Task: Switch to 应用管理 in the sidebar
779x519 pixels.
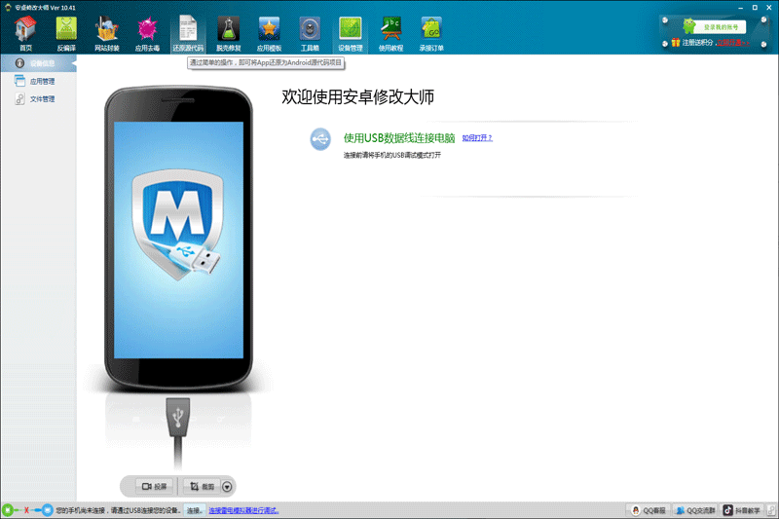Action: click(41, 82)
